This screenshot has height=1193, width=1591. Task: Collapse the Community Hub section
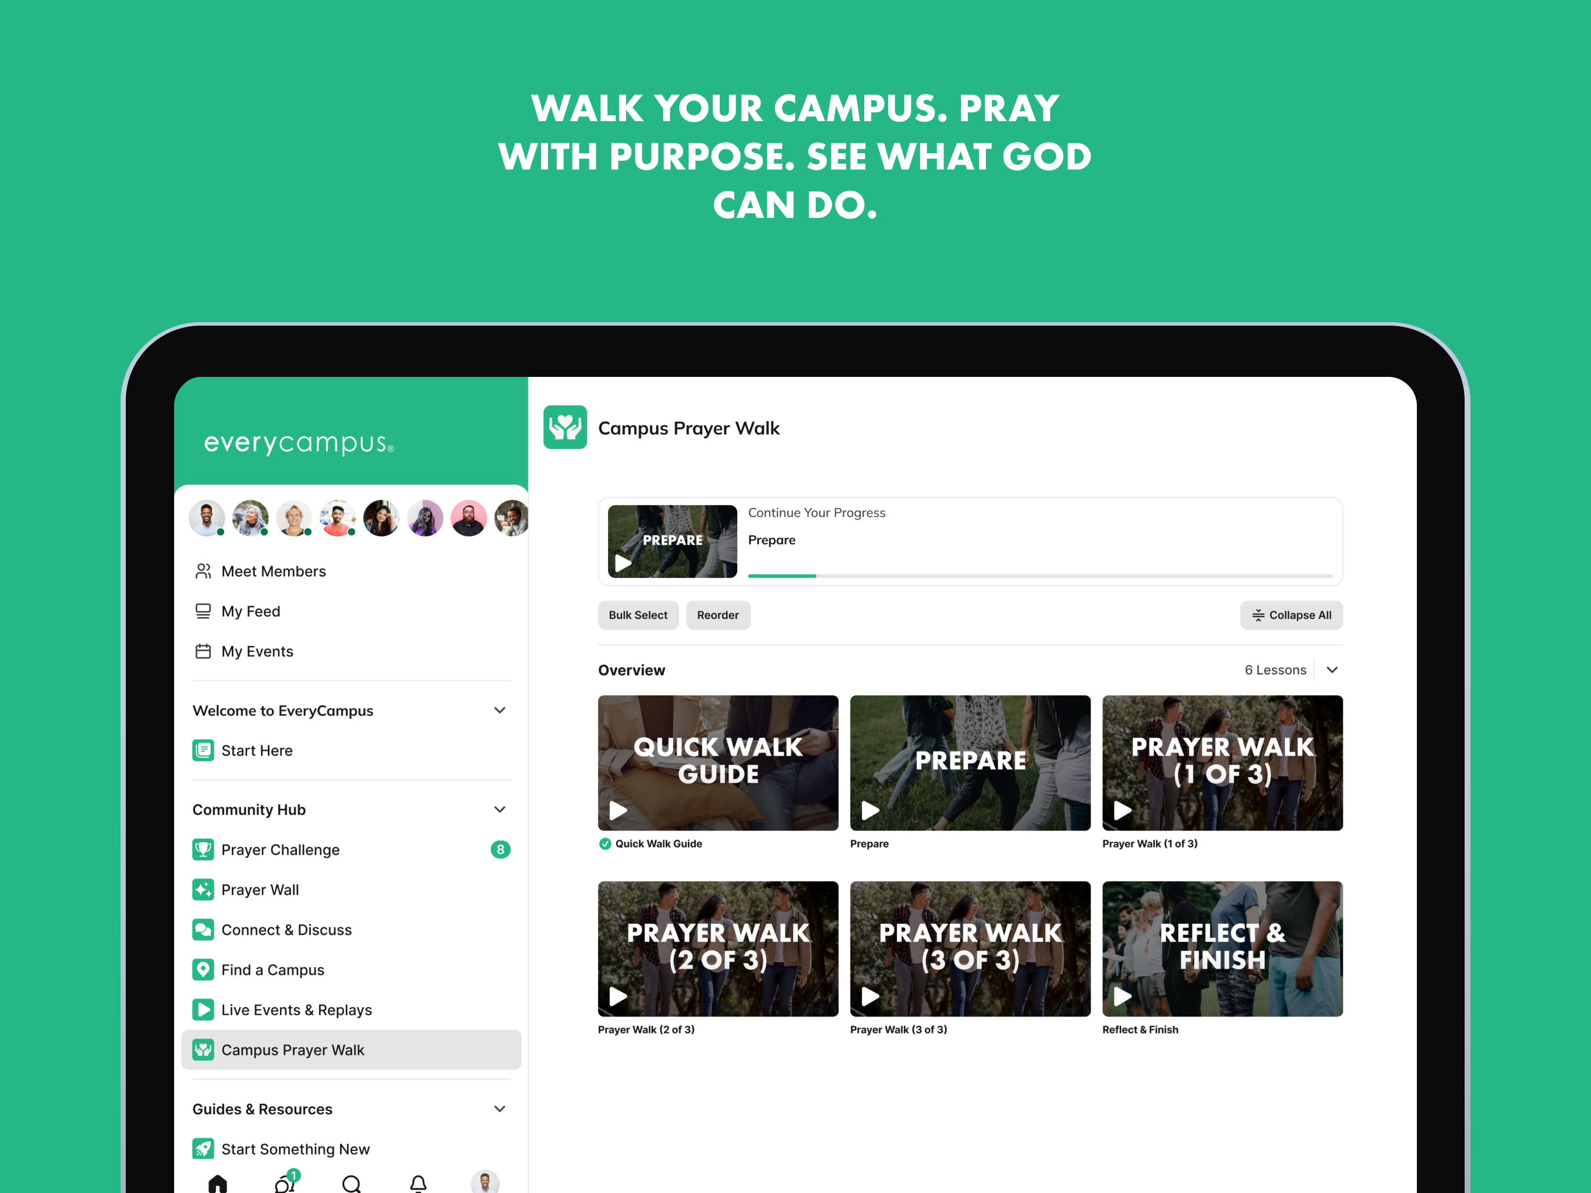(x=500, y=810)
